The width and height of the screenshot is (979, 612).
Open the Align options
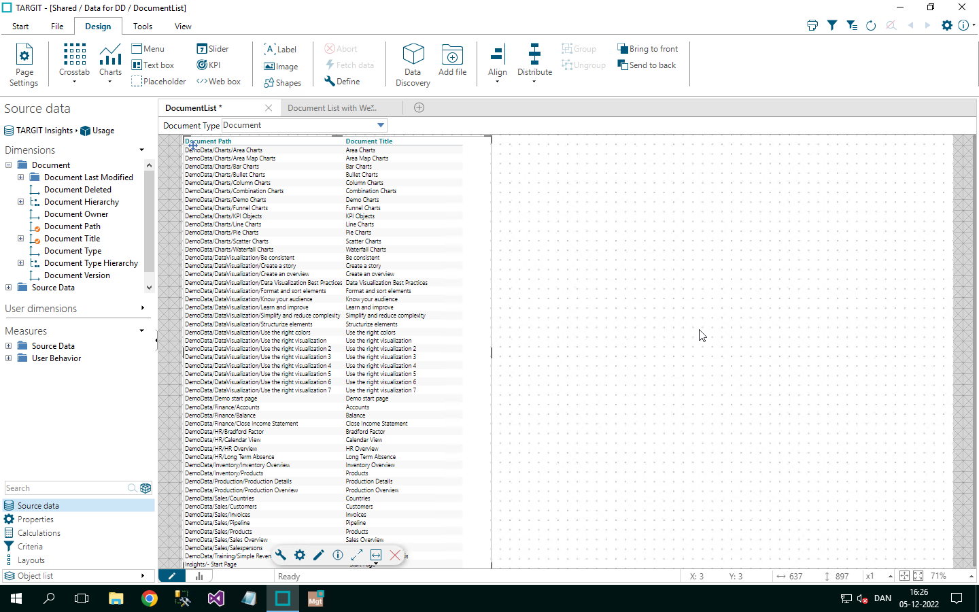pos(498,64)
